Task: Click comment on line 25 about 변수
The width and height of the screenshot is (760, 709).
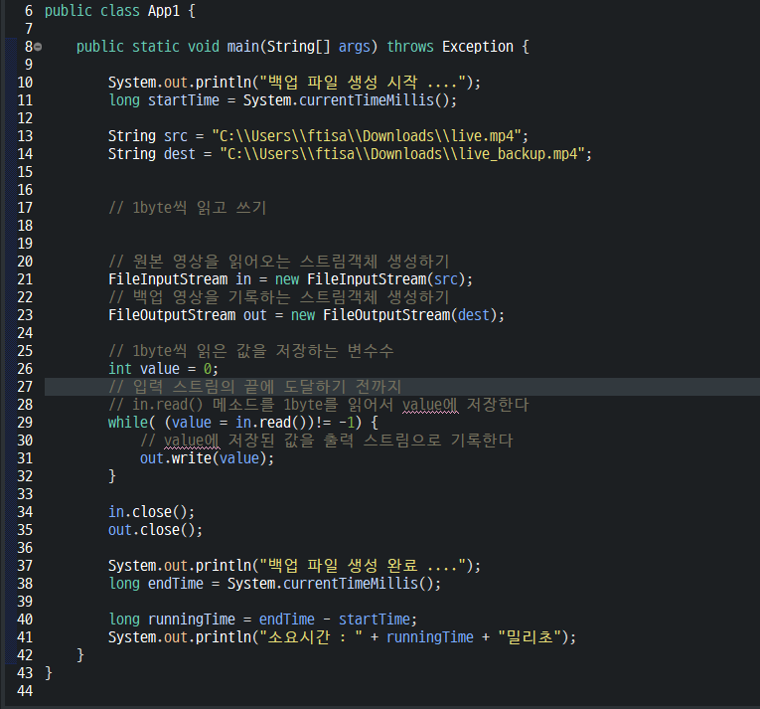Action: coord(251,351)
